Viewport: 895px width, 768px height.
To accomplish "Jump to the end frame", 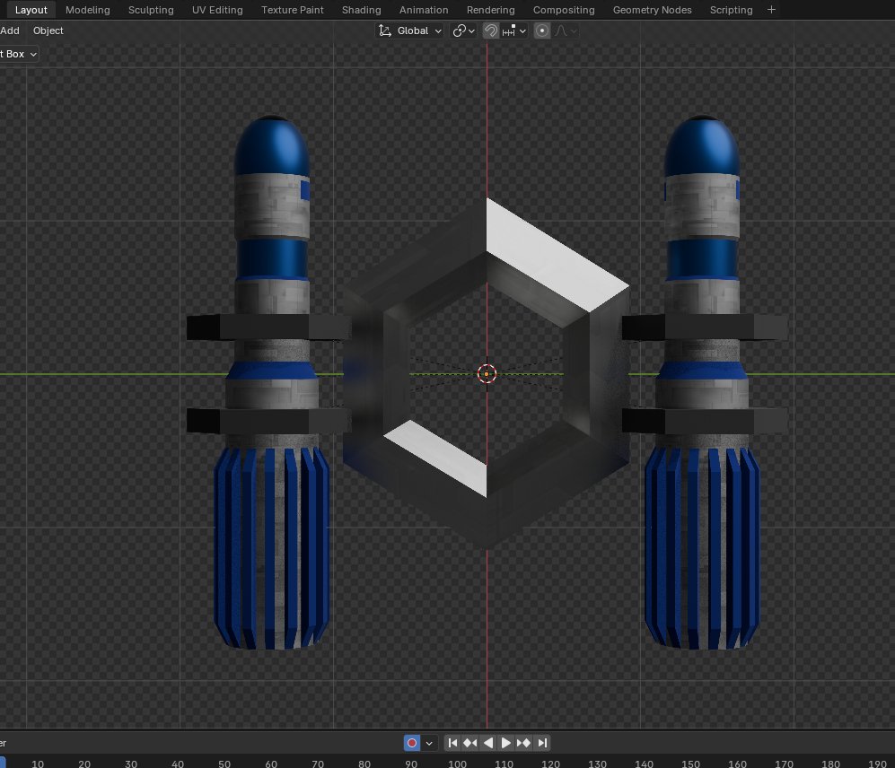I will [x=542, y=743].
